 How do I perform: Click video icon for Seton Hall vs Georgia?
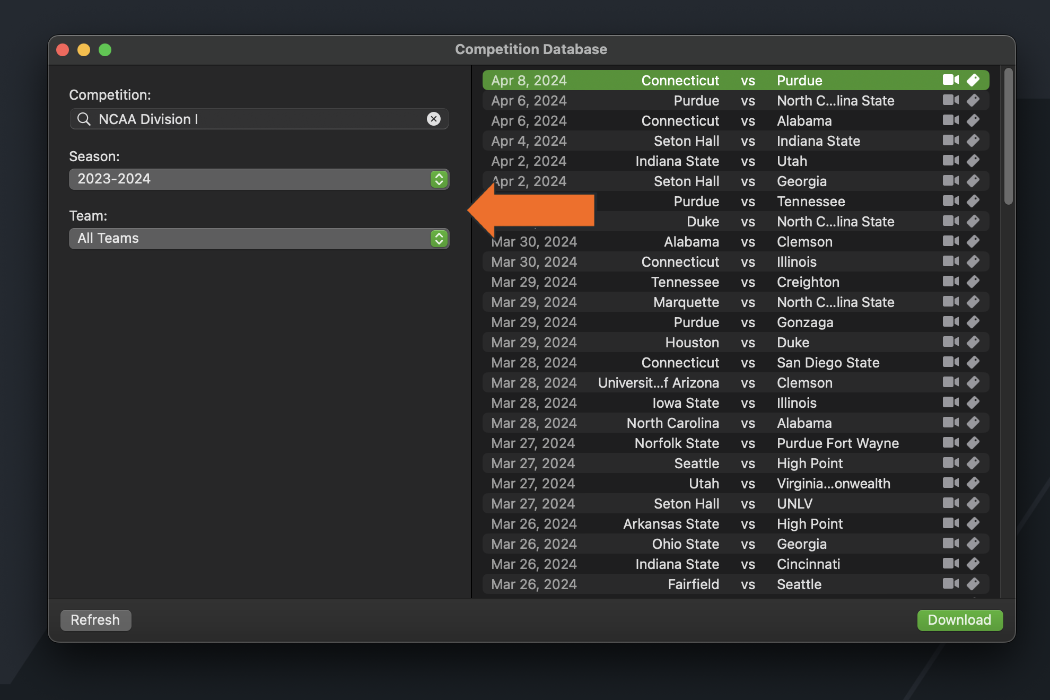950,181
